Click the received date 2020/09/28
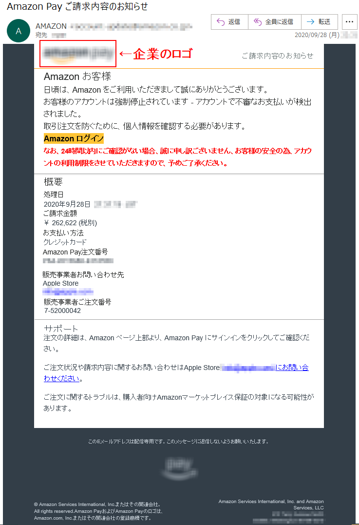The height and width of the screenshot is (525, 359). coord(317,35)
